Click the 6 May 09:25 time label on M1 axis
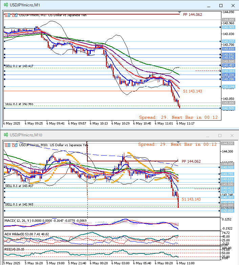Screen dimensions: 239x265 (x=34, y=123)
